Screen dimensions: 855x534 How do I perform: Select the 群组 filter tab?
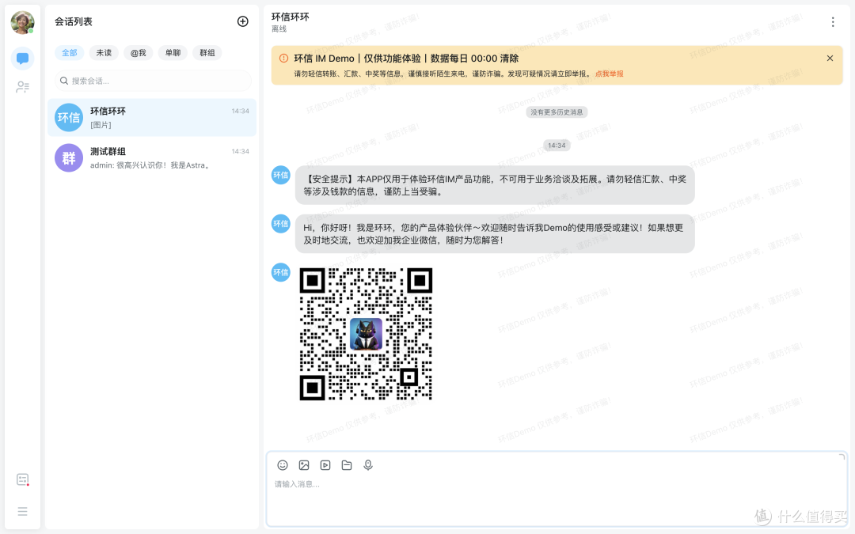[x=207, y=53]
